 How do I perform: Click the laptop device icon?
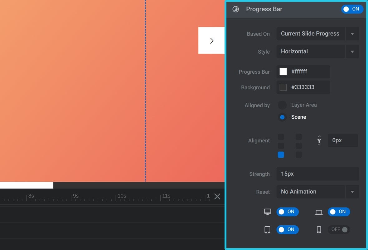[319, 213]
